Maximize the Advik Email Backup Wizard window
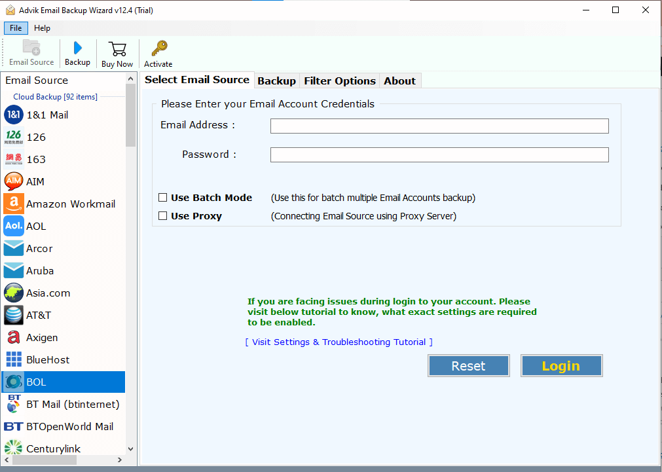 click(616, 10)
